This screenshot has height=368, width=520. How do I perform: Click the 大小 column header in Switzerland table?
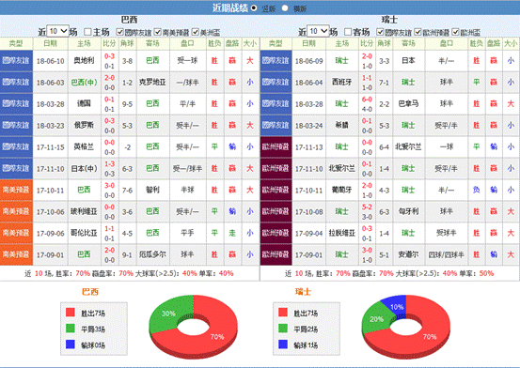511,43
